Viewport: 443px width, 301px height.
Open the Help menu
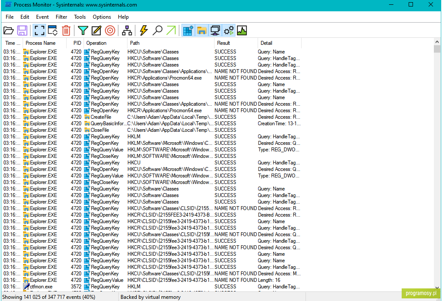[x=123, y=17]
